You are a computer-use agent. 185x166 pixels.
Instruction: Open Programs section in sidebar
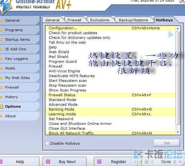[20, 30]
